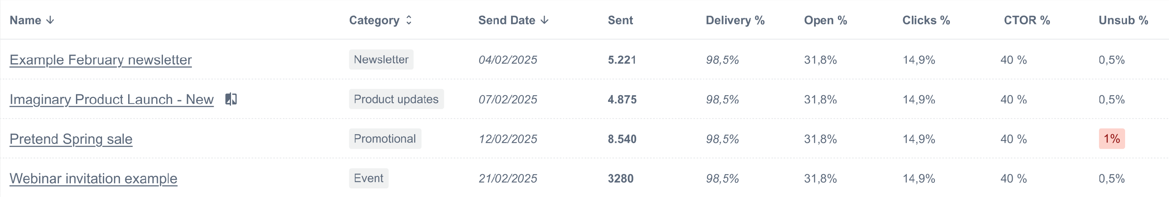Screen dimensions: 1169x197
Task: Click the Clicks % column header
Action: [x=926, y=21]
